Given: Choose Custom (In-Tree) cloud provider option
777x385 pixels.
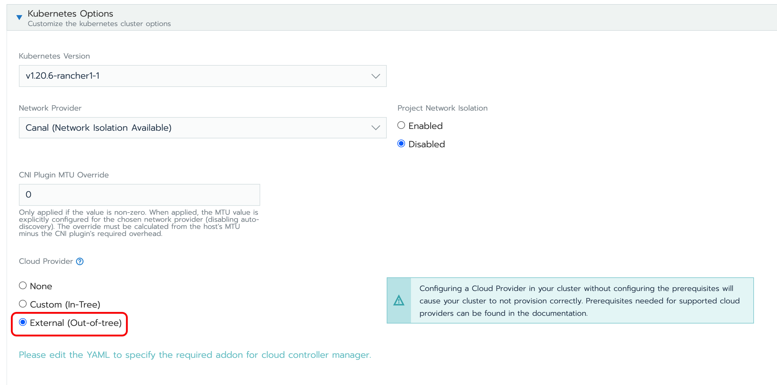Looking at the screenshot, I should (23, 304).
